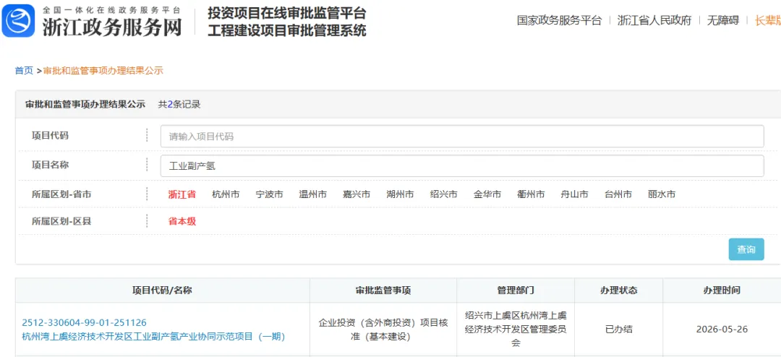Open project code 2512-330604-99-01-251126 link

(84, 322)
